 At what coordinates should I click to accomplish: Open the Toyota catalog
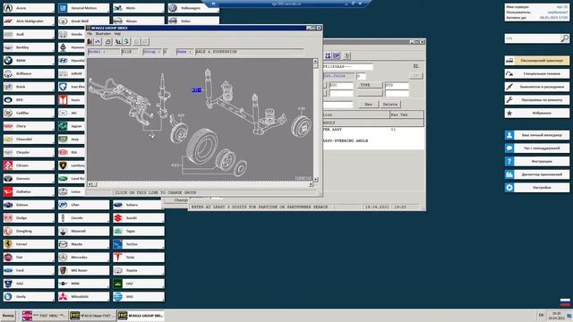139,270
